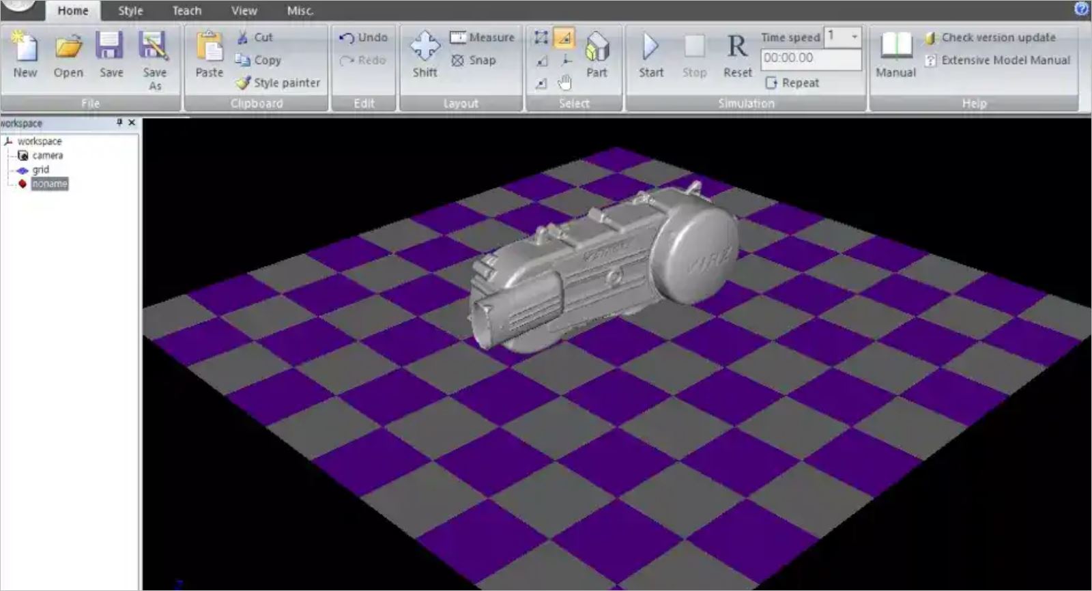Switch to the Home ribbon tab

click(72, 11)
